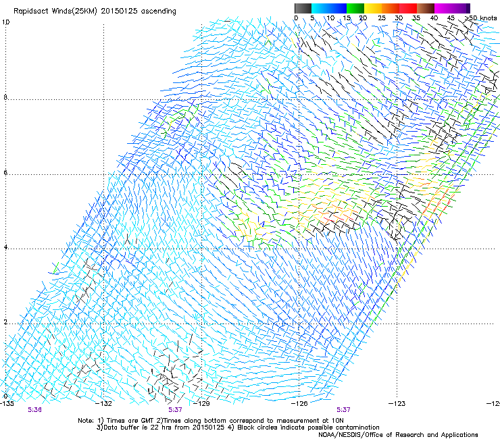Click legend tick value '10'
The image size is (500, 439).
click(330, 18)
